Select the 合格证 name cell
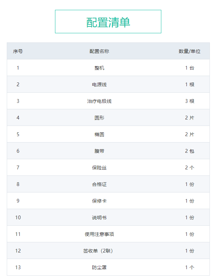 click(99, 184)
